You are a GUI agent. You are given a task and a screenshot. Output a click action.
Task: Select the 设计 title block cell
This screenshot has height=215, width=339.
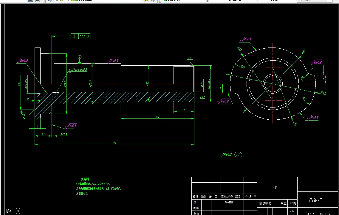coord(196,202)
